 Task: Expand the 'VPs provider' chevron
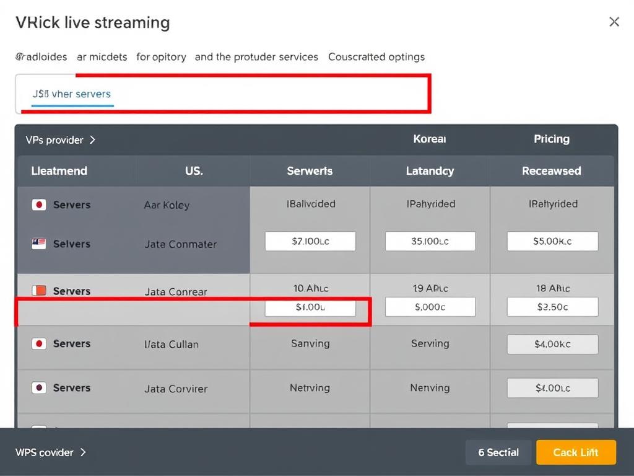coord(93,139)
